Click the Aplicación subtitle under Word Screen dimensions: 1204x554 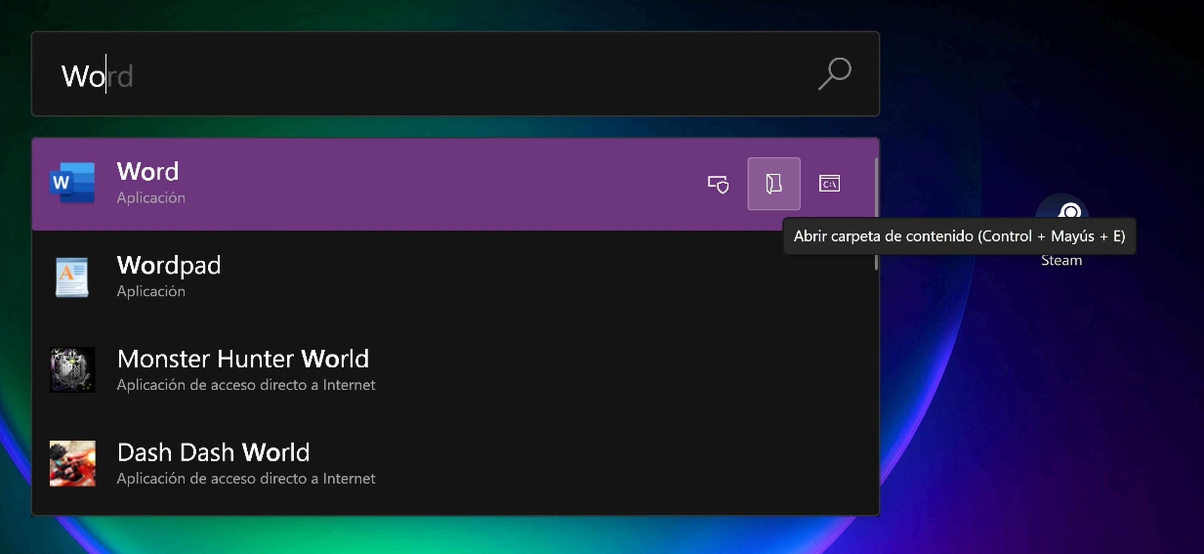[x=151, y=198]
